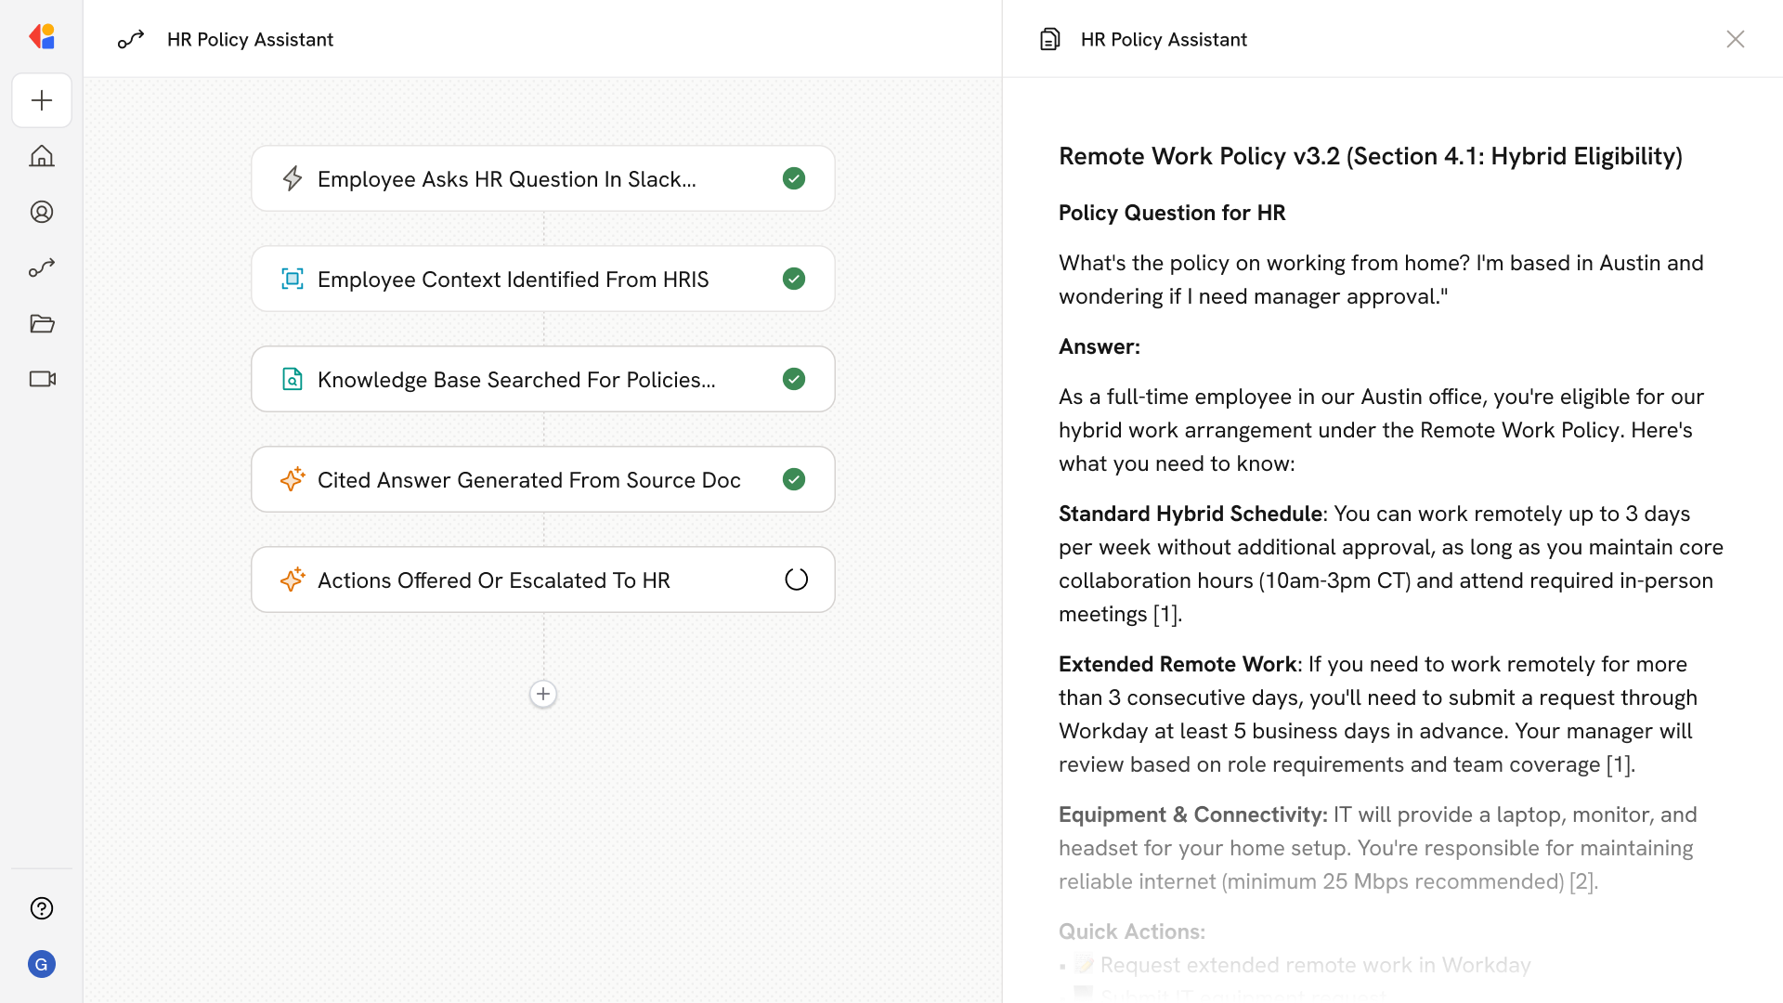Add a new step below the workflow

pos(543,694)
